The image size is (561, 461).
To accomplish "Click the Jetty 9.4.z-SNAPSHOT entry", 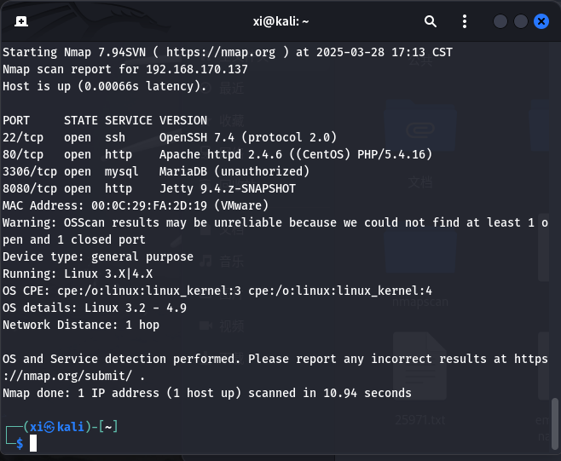I will click(228, 189).
